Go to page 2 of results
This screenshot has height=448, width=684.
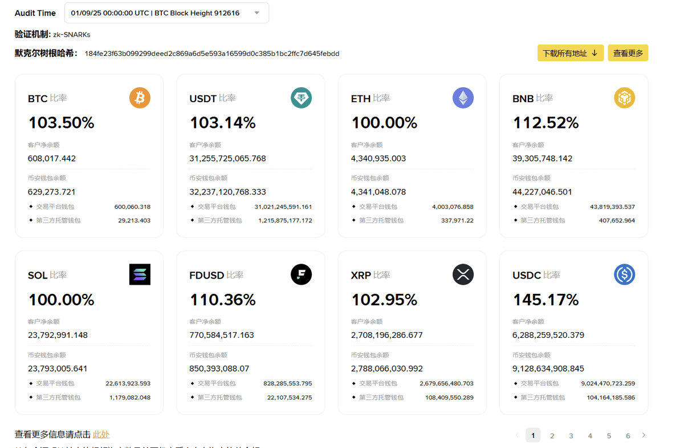pos(552,436)
